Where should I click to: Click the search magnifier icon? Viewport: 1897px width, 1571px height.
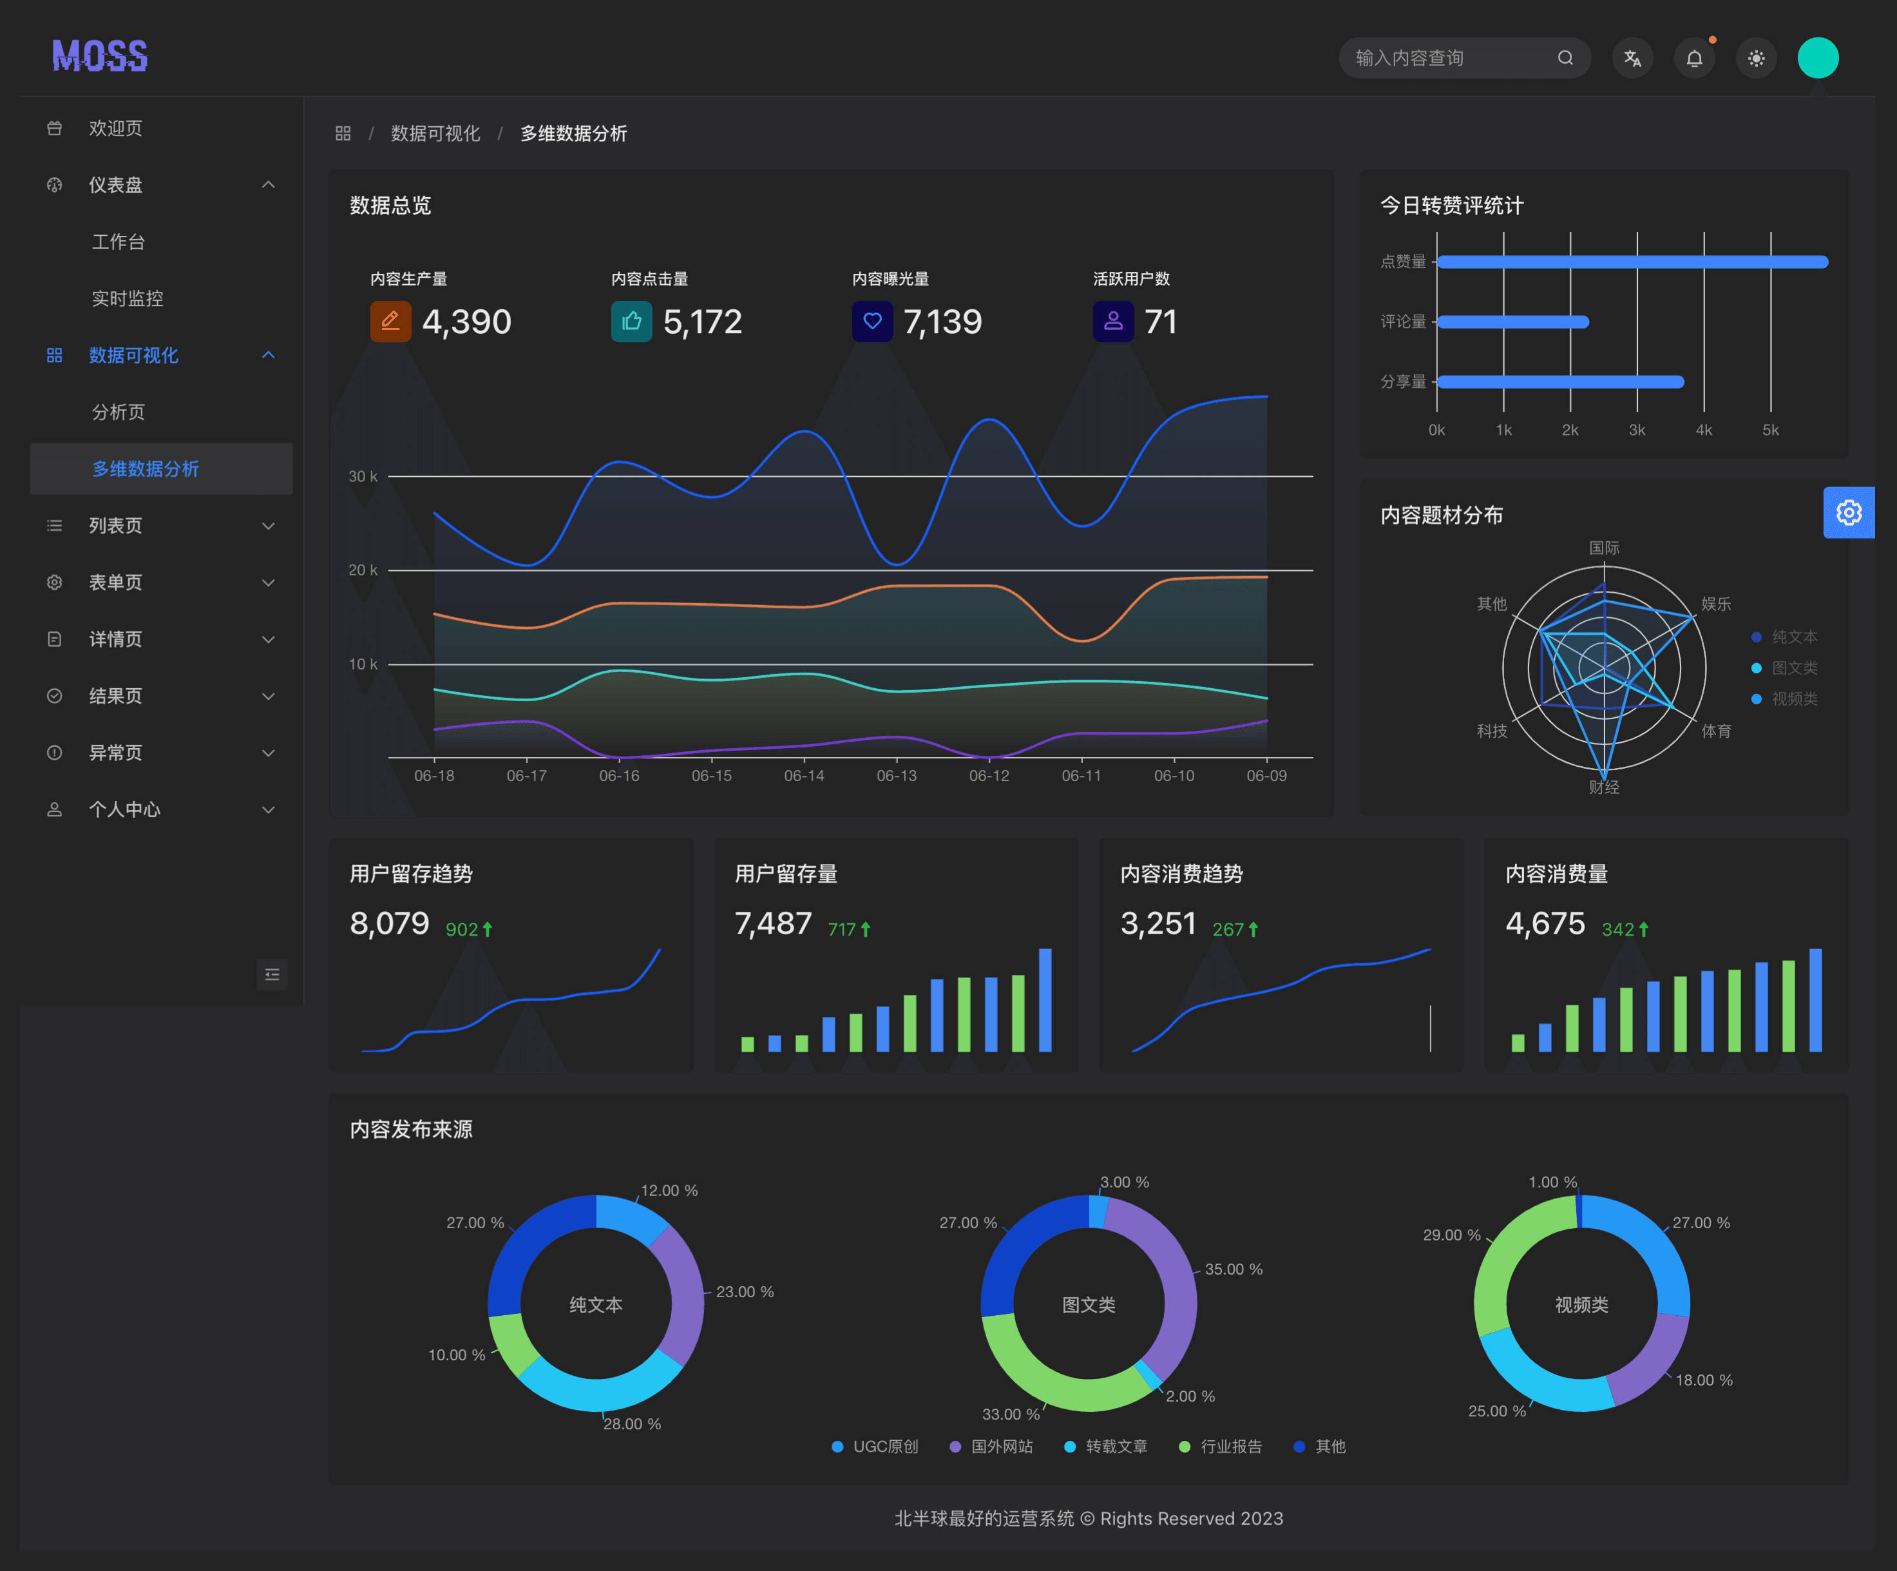pyautogui.click(x=1565, y=58)
